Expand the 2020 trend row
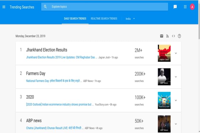The width and height of the screenshot is (200, 133). 176,100
